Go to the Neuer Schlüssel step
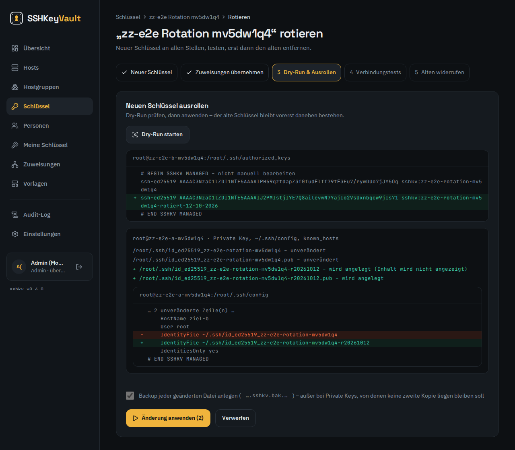Image resolution: width=515 pixels, height=450 pixels. (x=146, y=73)
